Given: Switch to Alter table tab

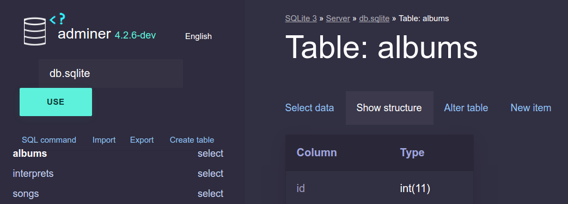Looking at the screenshot, I should point(466,107).
